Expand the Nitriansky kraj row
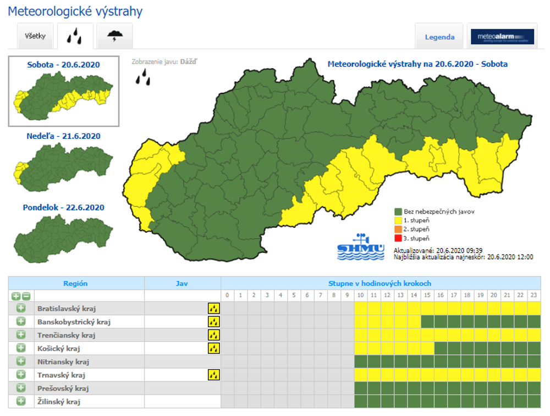The width and height of the screenshot is (550, 416). pos(21,362)
